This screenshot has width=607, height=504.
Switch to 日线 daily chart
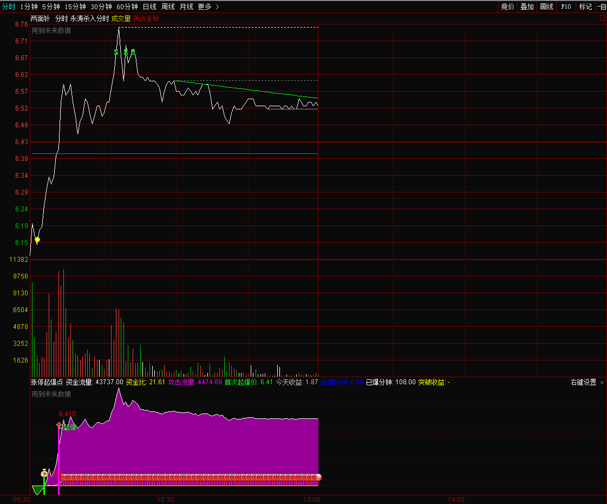pos(149,7)
